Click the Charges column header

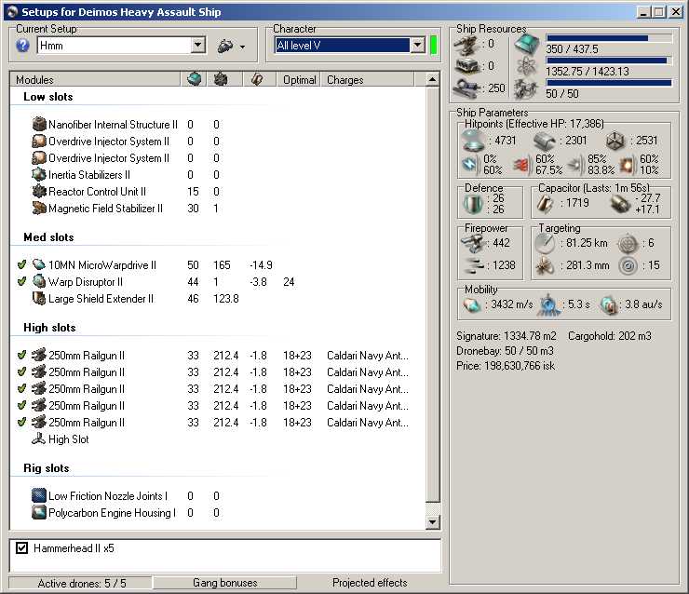click(x=368, y=79)
